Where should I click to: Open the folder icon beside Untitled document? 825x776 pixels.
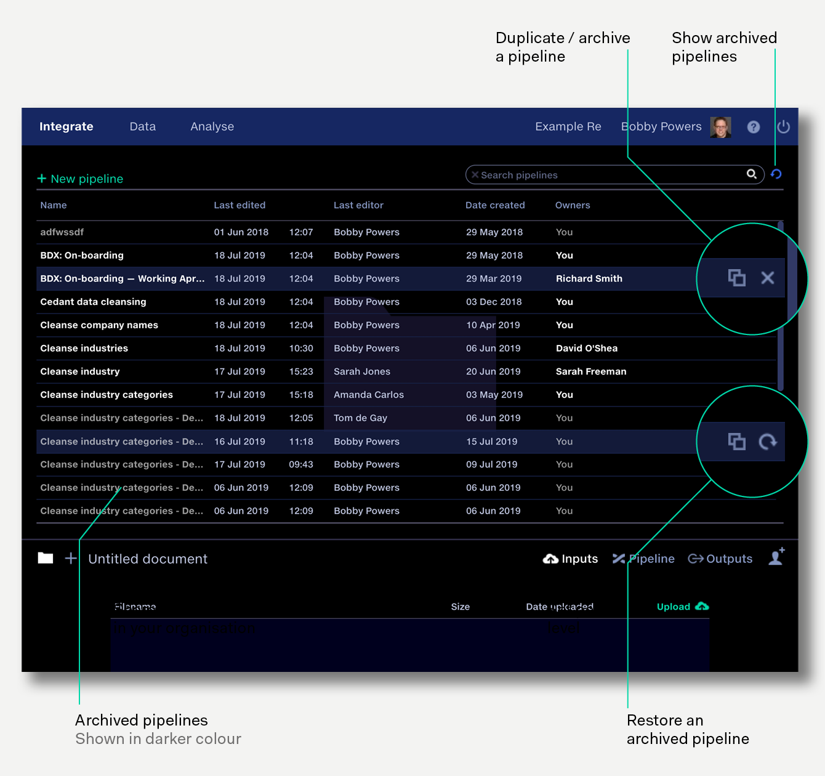45,558
